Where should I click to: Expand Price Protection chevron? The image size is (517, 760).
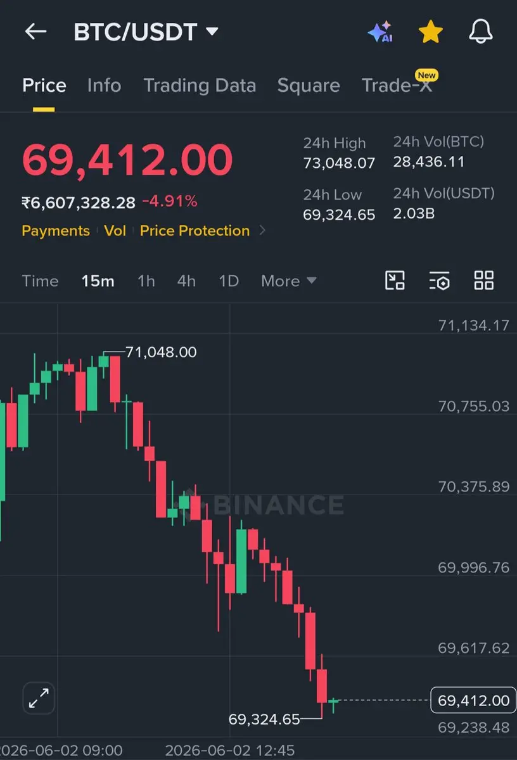tap(263, 231)
